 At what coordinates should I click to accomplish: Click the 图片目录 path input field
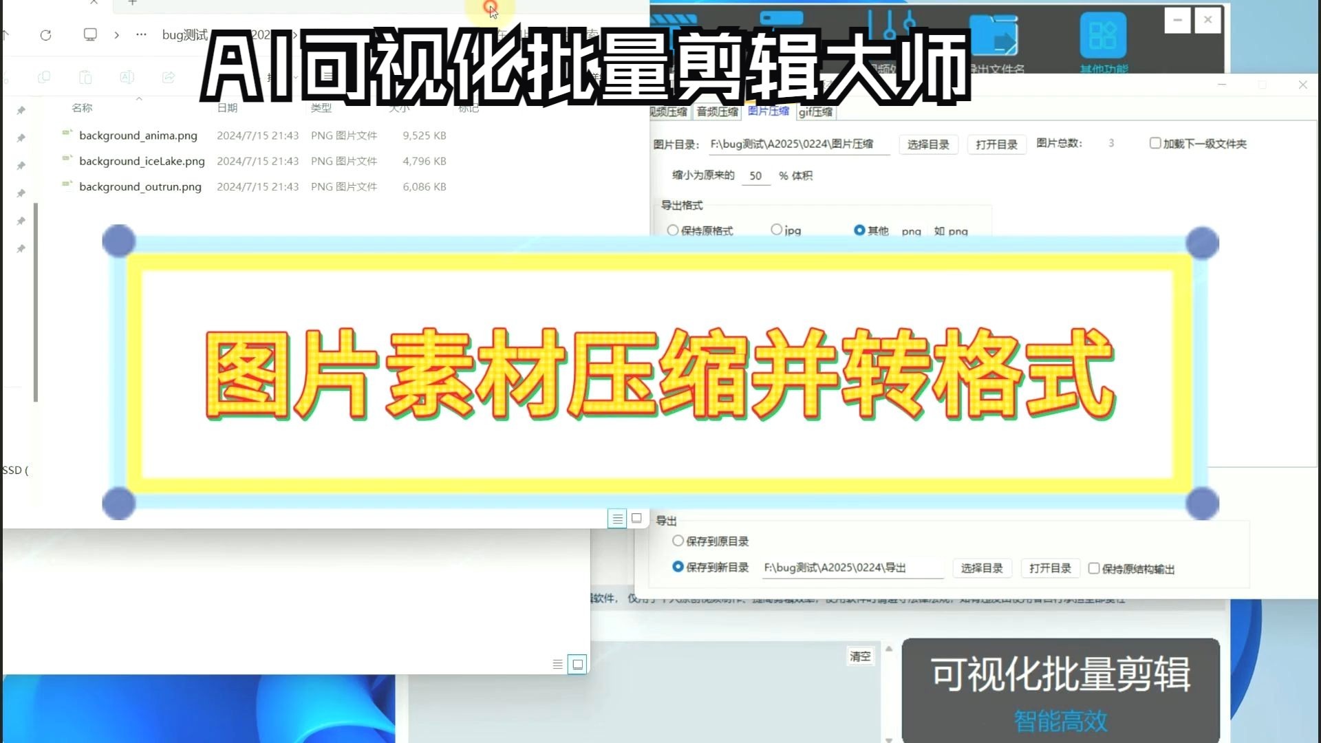pyautogui.click(x=799, y=144)
